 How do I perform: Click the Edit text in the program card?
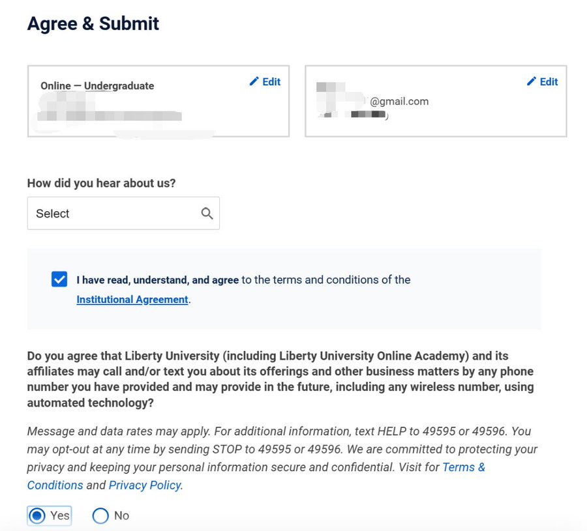point(271,81)
